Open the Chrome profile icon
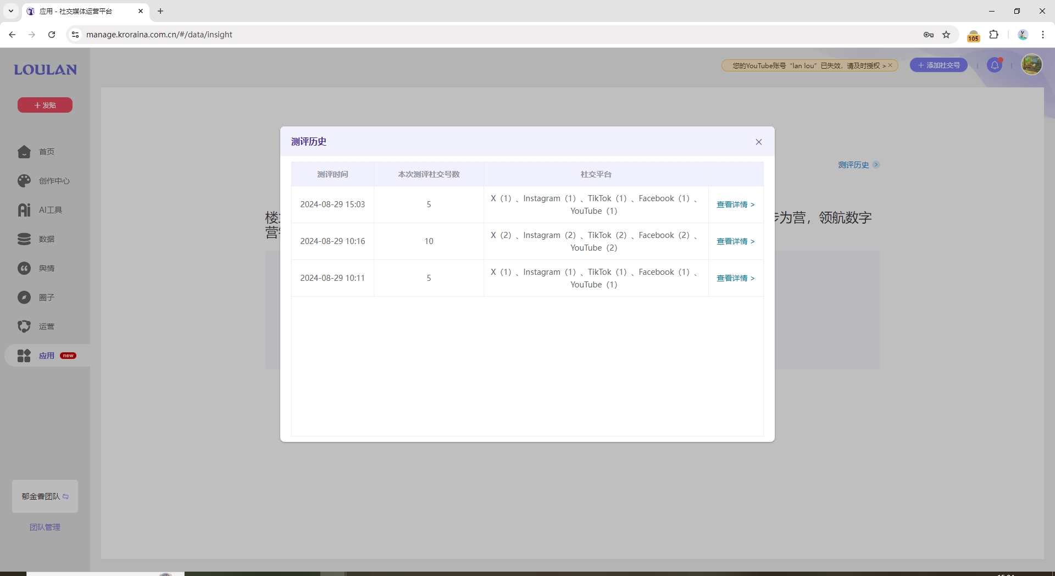The image size is (1055, 576). [x=1023, y=35]
